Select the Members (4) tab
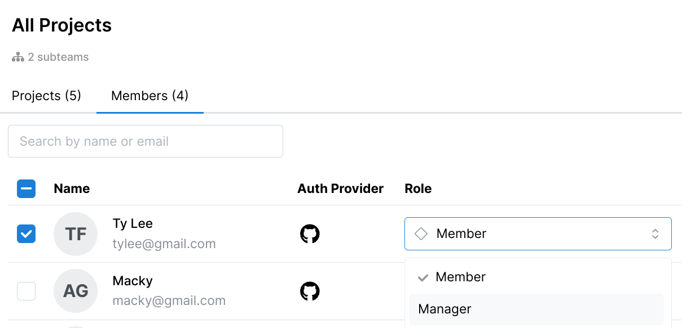This screenshot has width=682, height=328. 149,96
